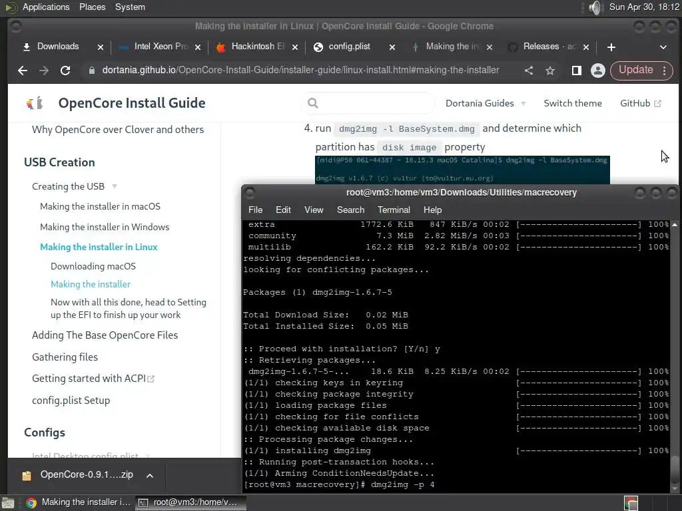
Task: Open the OpenCore-0.9.1 zip download
Action: [79, 475]
